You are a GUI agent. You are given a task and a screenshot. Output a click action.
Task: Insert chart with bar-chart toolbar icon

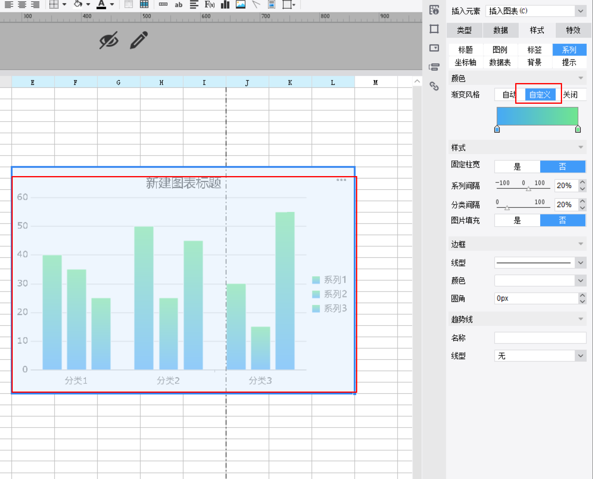225,4
